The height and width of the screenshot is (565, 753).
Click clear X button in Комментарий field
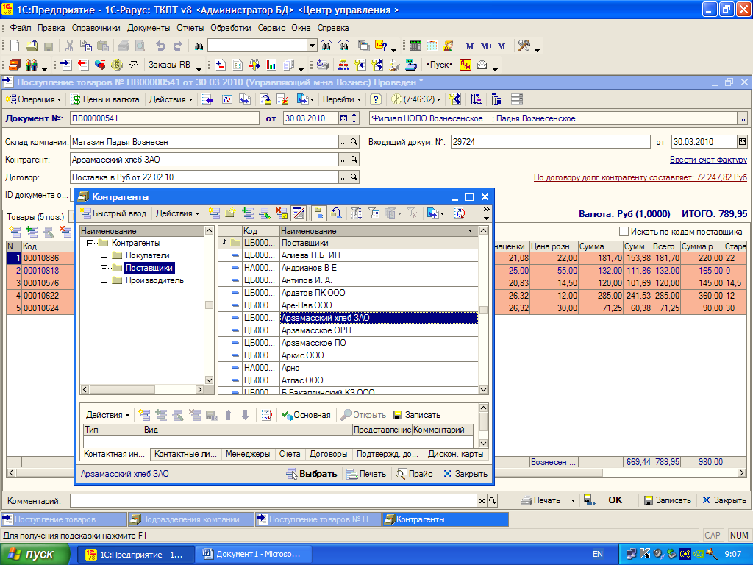click(x=482, y=500)
